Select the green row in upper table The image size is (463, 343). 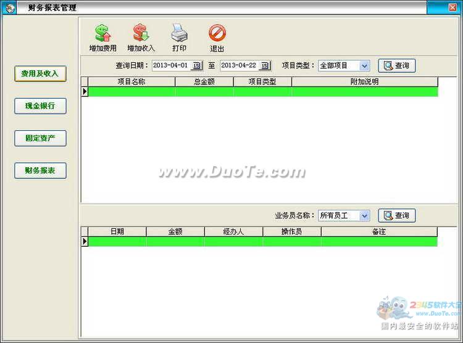pyautogui.click(x=263, y=92)
